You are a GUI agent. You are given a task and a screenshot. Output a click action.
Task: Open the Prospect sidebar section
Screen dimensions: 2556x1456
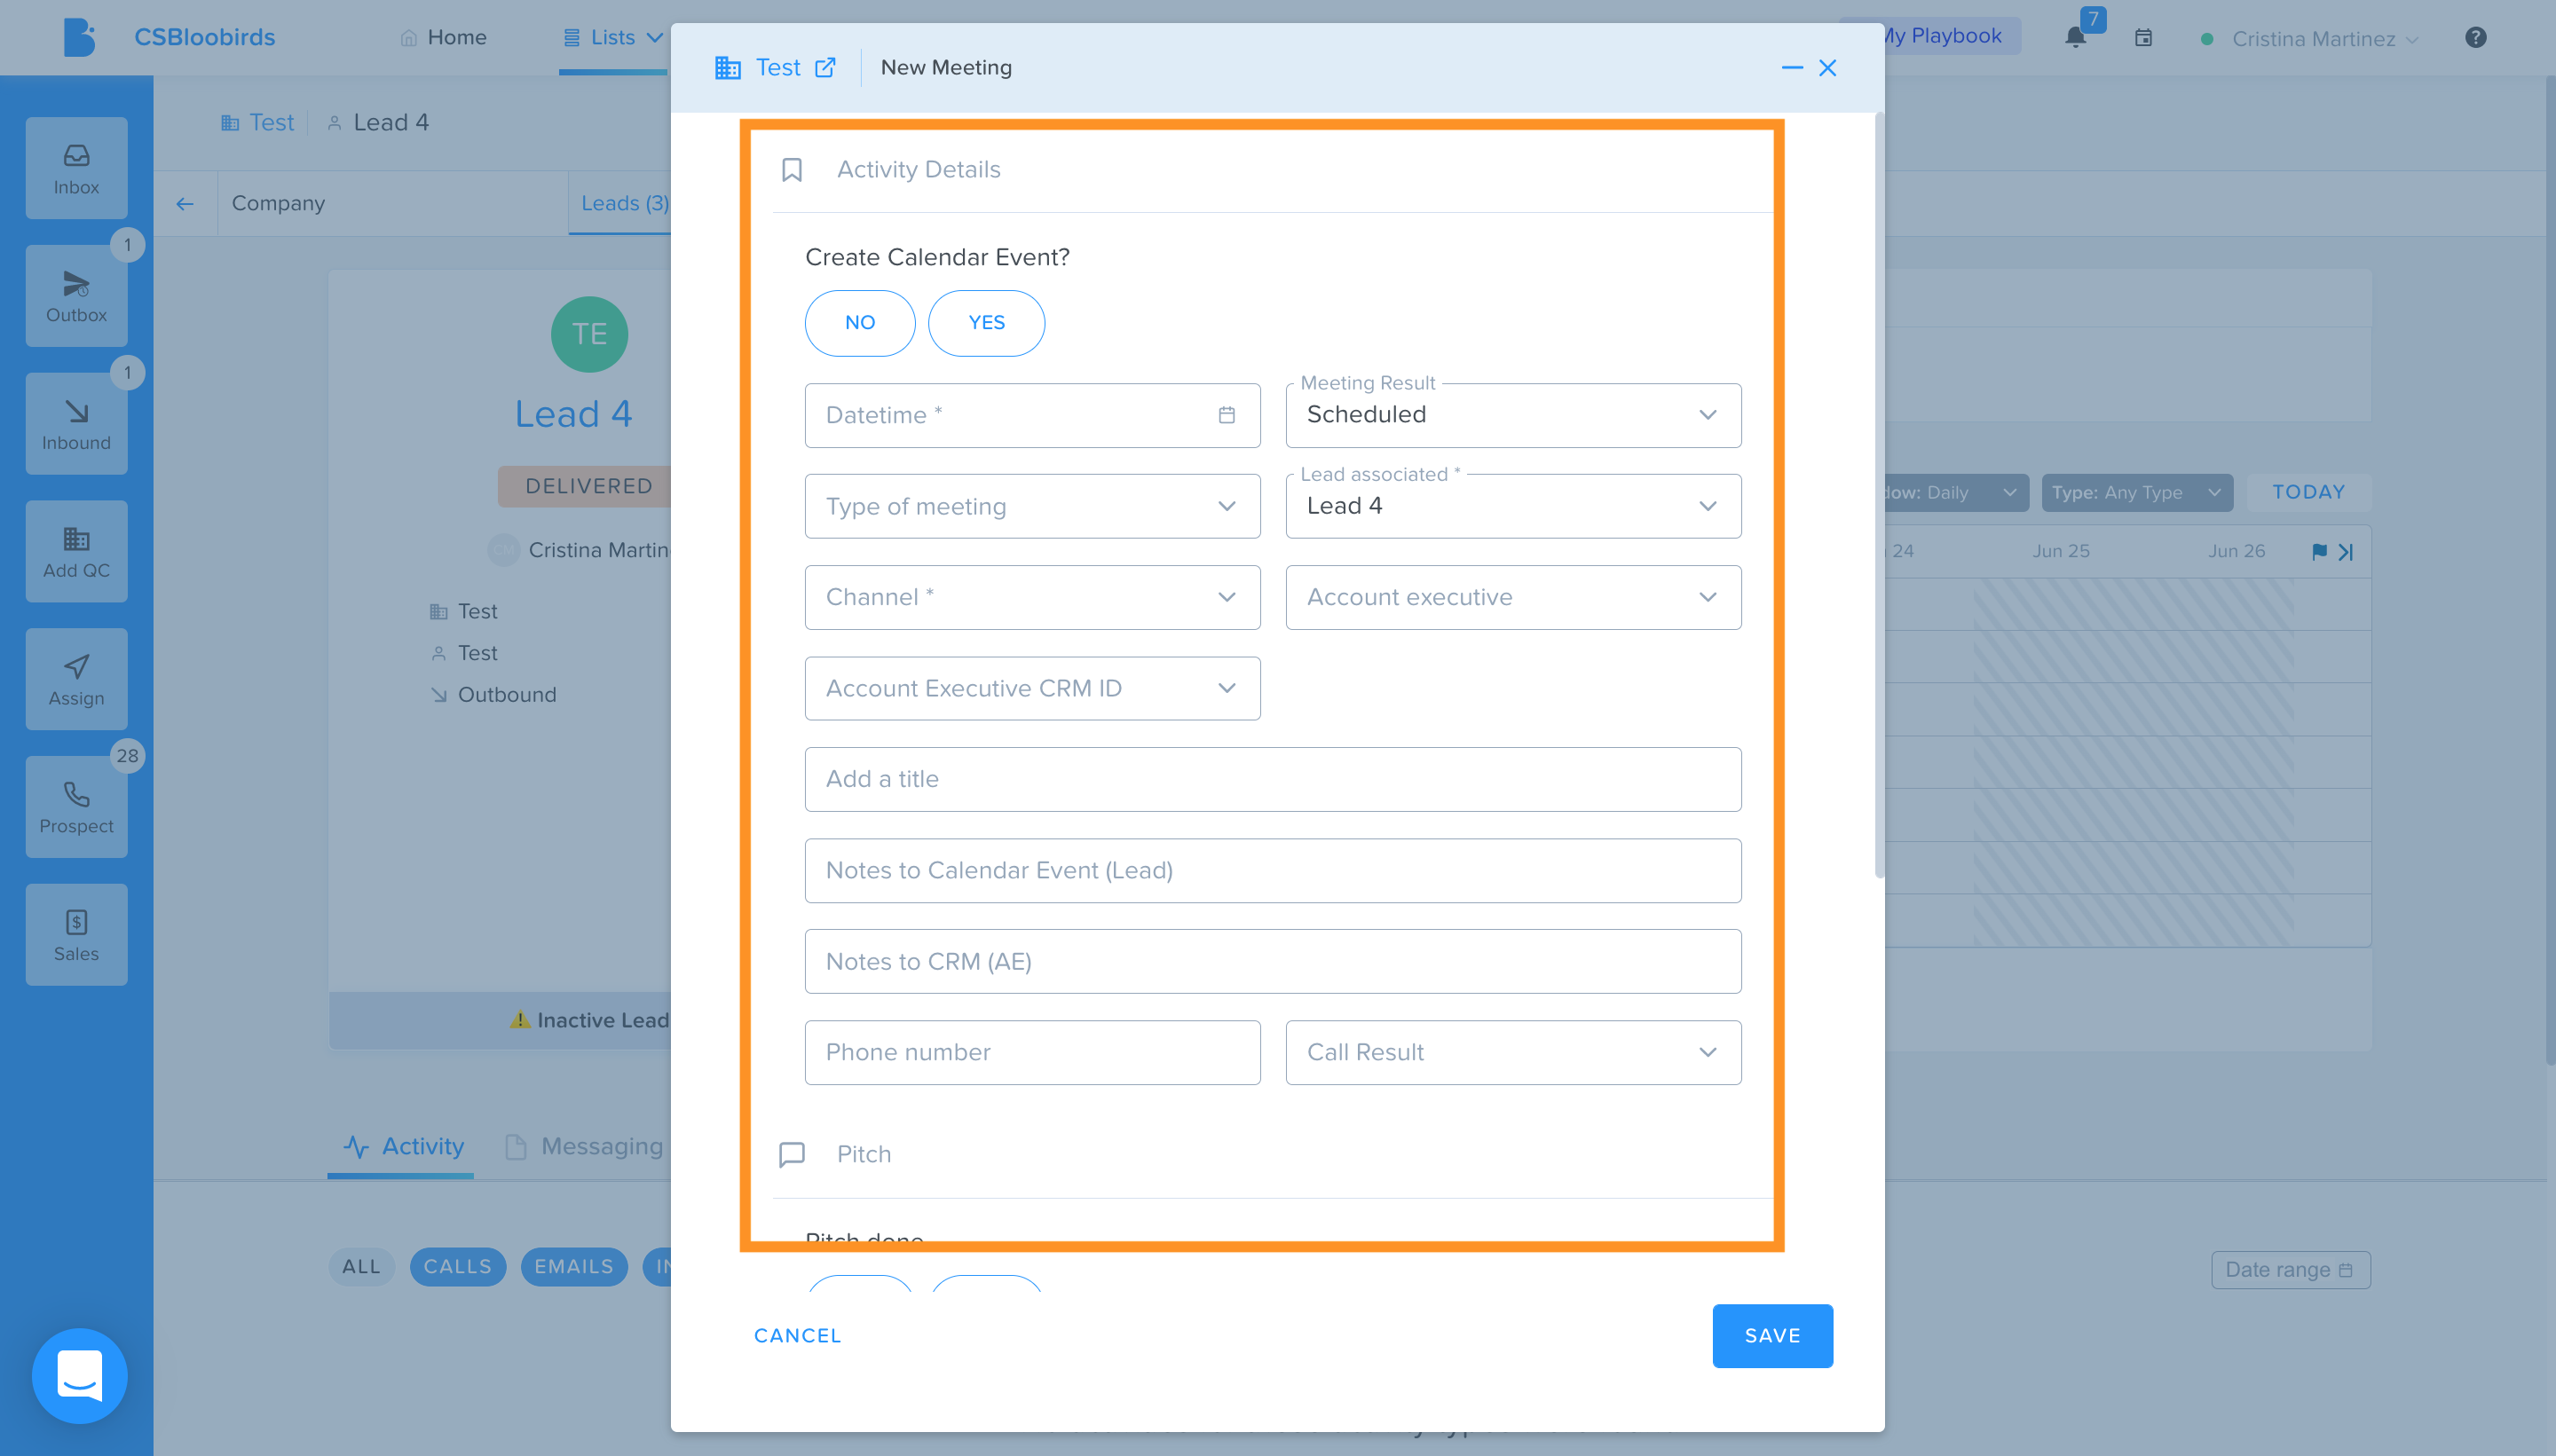(x=76, y=808)
